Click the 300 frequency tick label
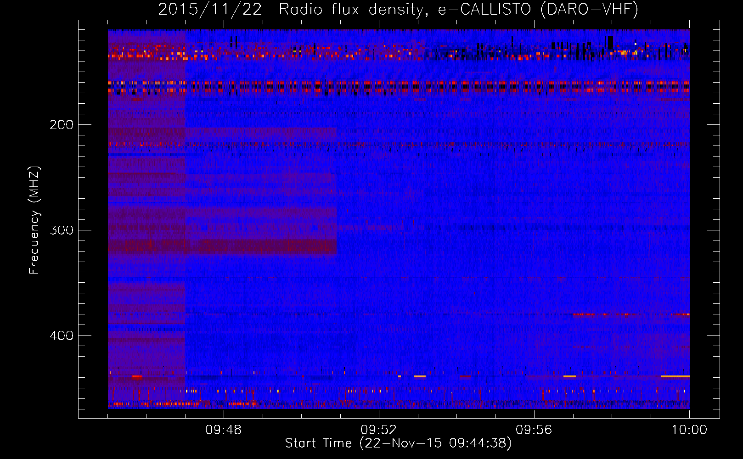743x459 pixels. 62,230
